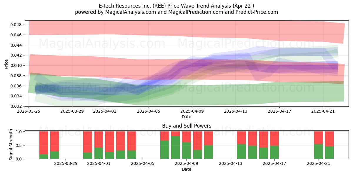Click the 0.5 tick on Signal Strength axis
The width and height of the screenshot is (353, 176).
pos(19,145)
